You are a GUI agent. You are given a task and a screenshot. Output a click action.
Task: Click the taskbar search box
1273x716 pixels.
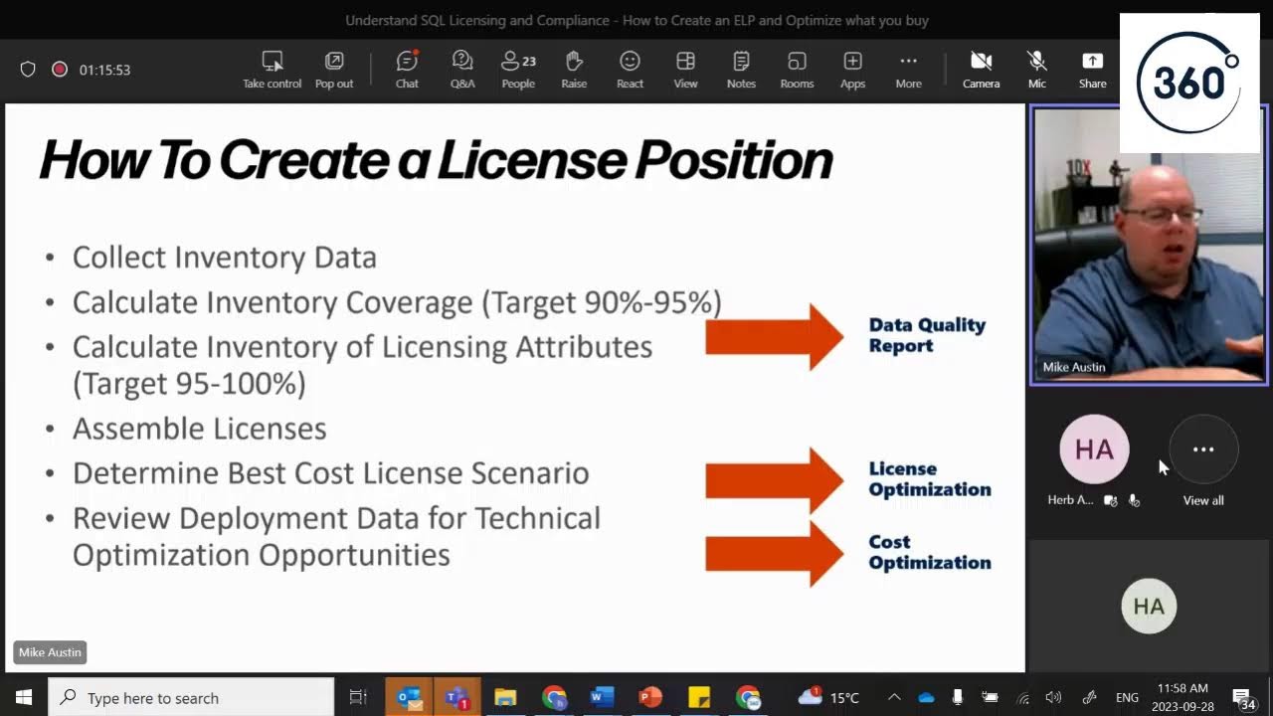pyautogui.click(x=191, y=697)
